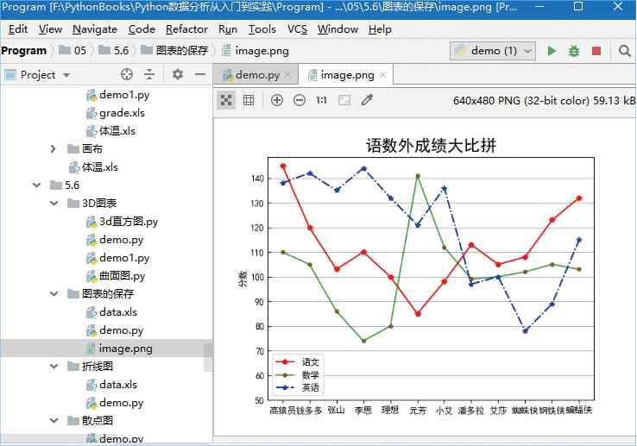The width and height of the screenshot is (637, 446).
Task: Select grade.xls in project tree
Action: [x=116, y=113]
